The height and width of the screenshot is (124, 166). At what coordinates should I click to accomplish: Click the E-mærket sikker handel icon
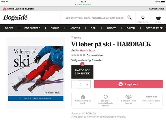128,97
